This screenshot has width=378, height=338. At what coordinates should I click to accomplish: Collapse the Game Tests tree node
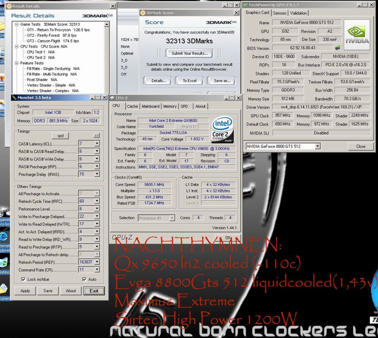[x=16, y=24]
